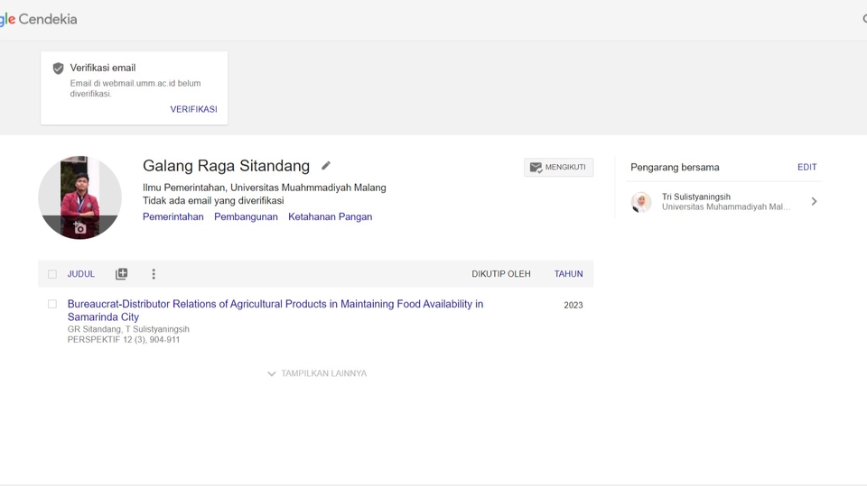Click the Google Cendekia logo
This screenshot has width=867, height=486.
point(38,19)
